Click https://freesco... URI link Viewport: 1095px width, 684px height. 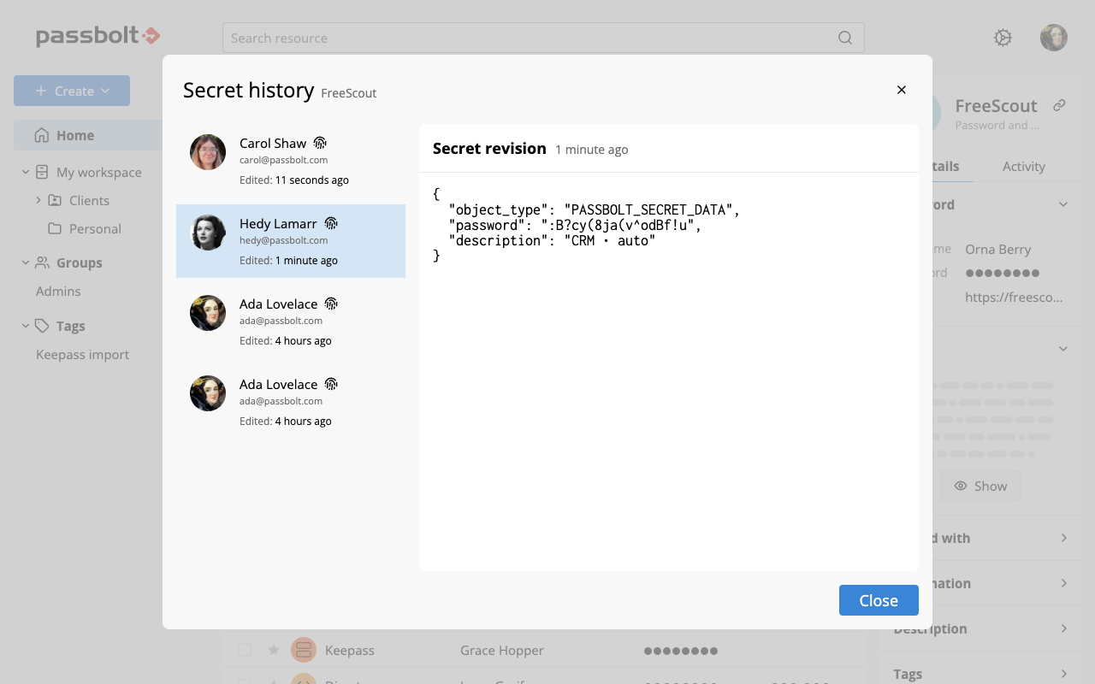(1014, 297)
